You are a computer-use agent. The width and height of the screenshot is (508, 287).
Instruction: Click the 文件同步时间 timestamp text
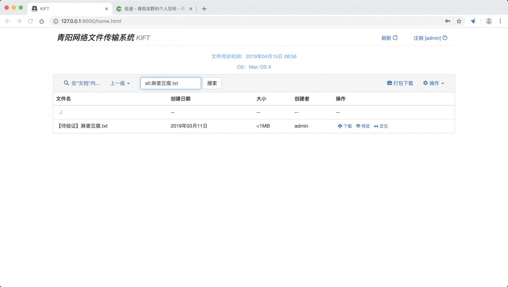click(x=254, y=56)
